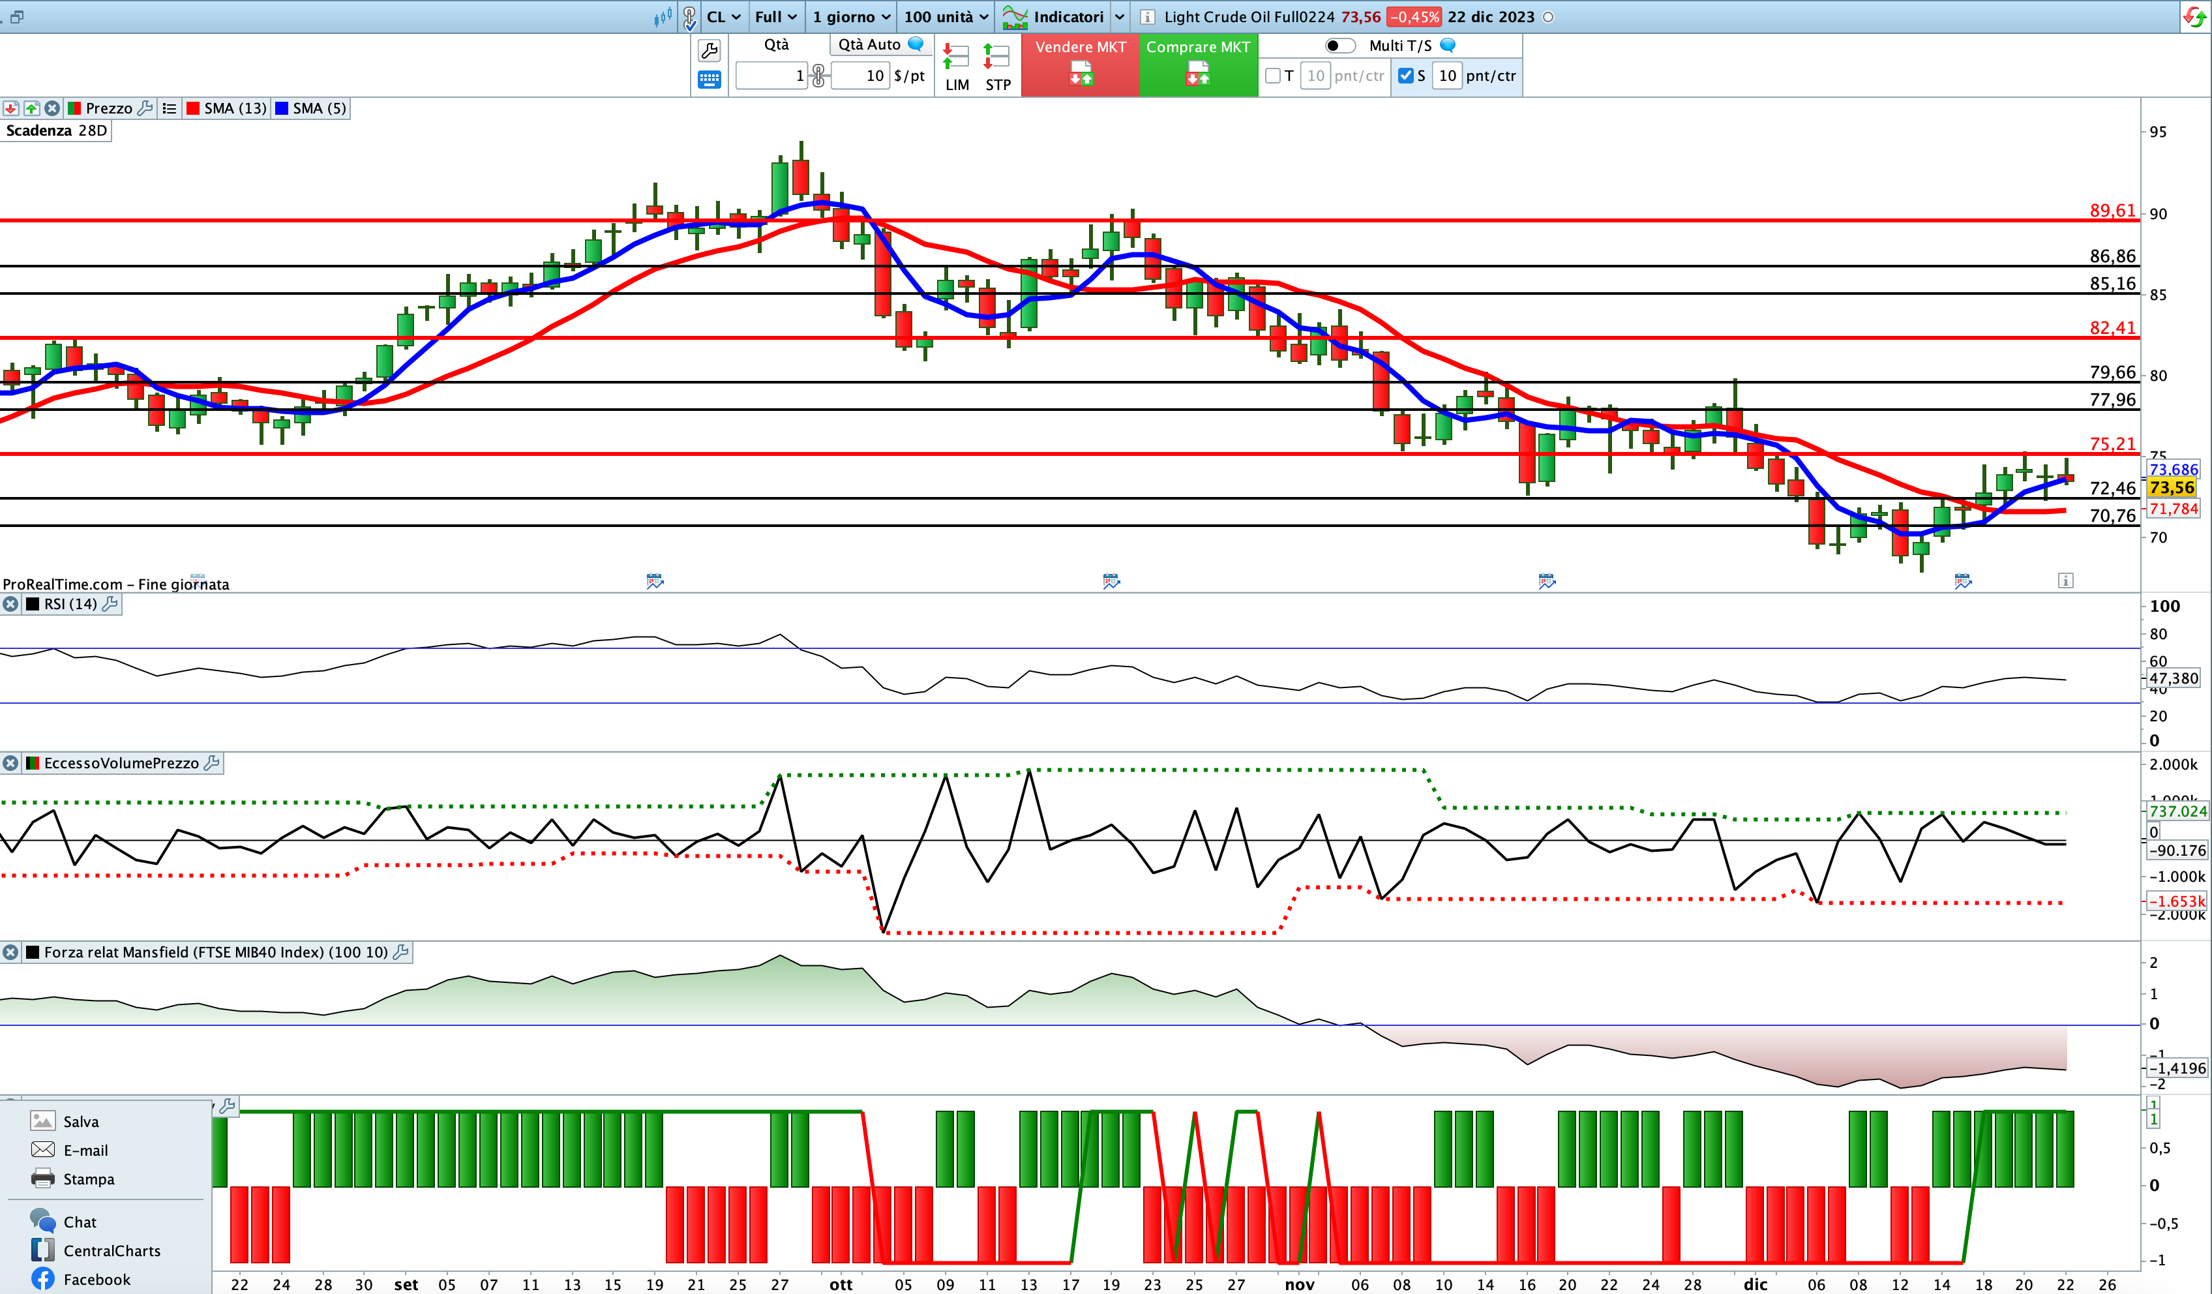Screen dimensions: 2212x1294
Task: Open the 1 giorno timeframe dropdown
Action: (850, 17)
